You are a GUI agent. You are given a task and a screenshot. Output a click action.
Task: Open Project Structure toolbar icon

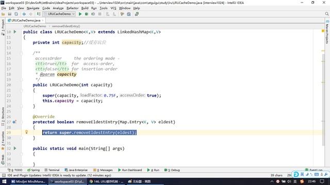tap(129, 14)
